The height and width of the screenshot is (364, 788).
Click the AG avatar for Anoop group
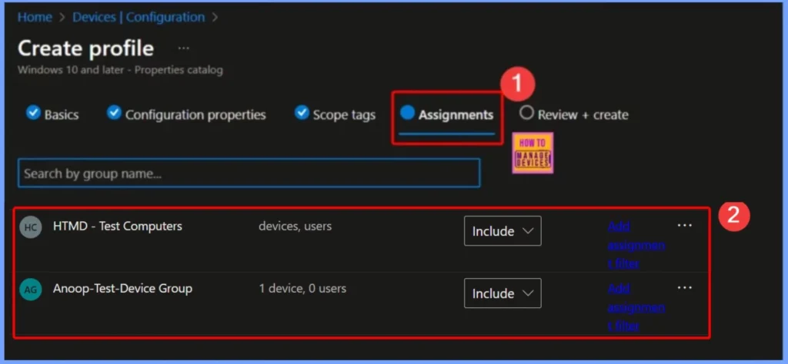pos(31,290)
